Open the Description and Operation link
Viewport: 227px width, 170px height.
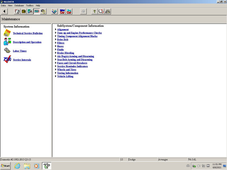pos(27,42)
